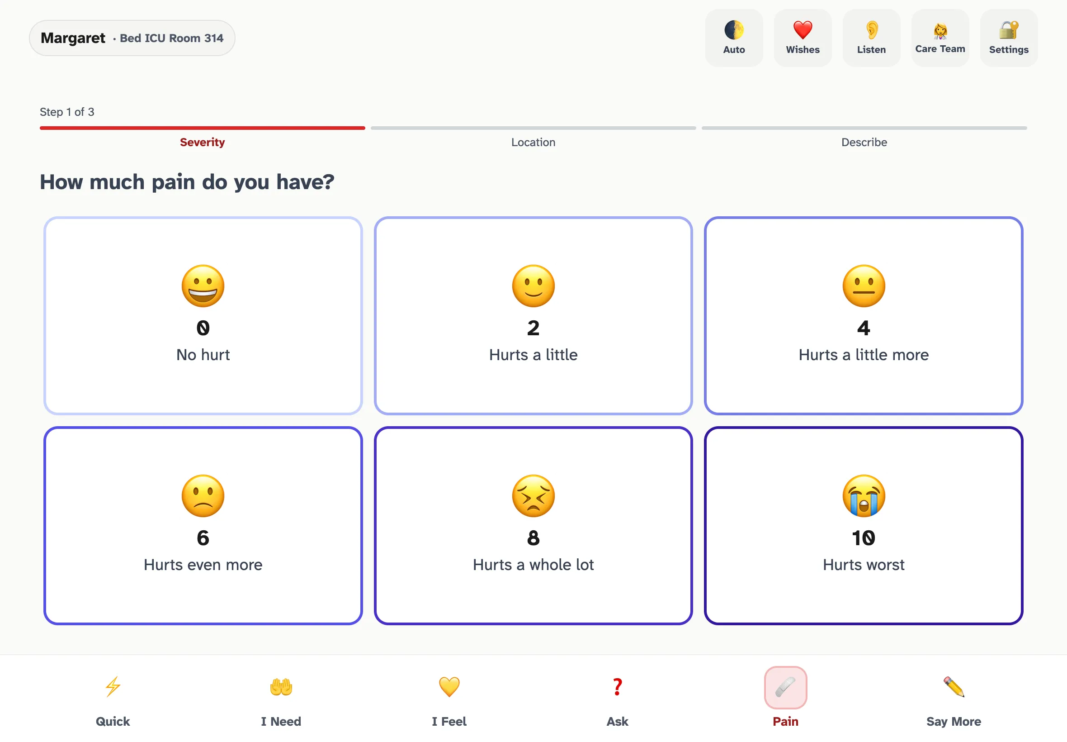Tap the Listen ear icon
1067x742 pixels.
tap(871, 38)
